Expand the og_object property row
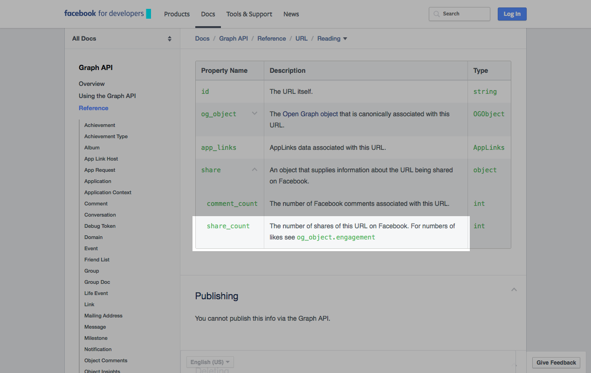 pos(254,113)
